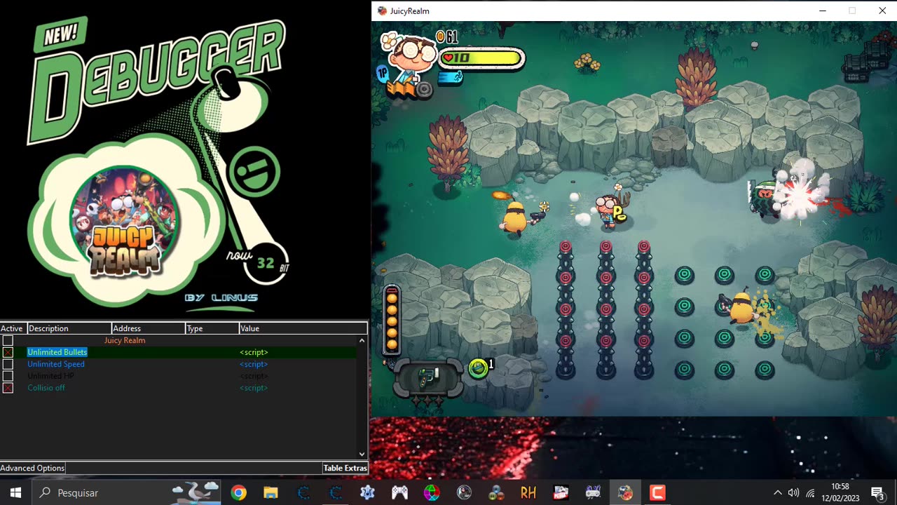Image resolution: width=897 pixels, height=505 pixels.
Task: Uncheck the Collisio off checkbox
Action: 8,388
